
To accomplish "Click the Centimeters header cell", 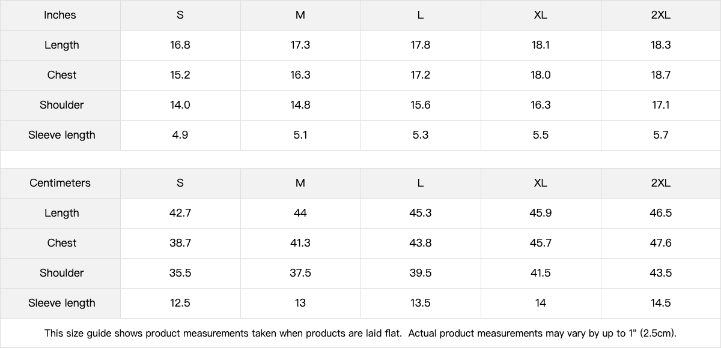I will [x=60, y=183].
